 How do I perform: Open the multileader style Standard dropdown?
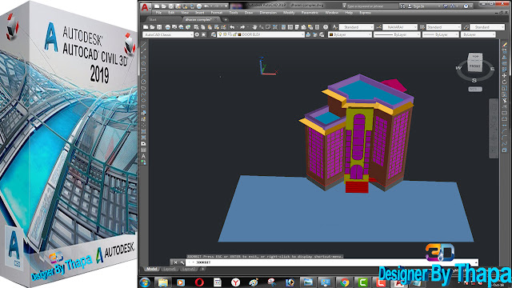pyautogui.click(x=487, y=27)
